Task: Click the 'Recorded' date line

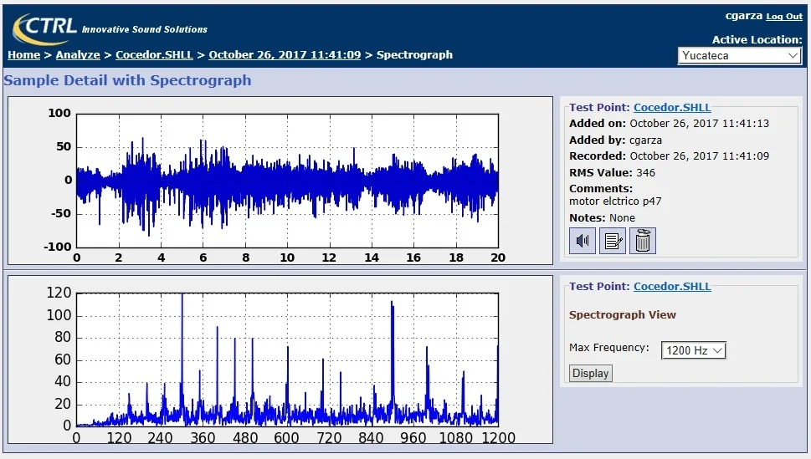Action: 669,156
